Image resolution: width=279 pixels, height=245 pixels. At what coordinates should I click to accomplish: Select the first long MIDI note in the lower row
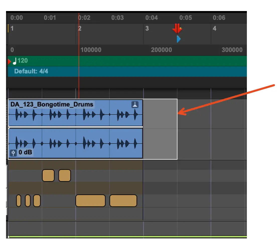(90, 201)
